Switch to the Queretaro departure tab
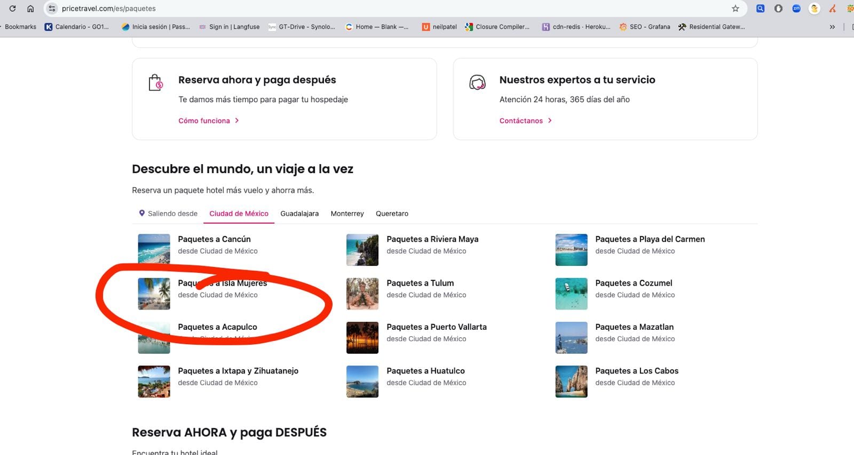Viewport: 854px width, 455px height. 392,214
